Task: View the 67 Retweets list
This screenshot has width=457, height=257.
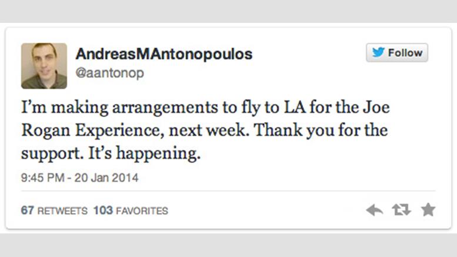Action: 54,211
